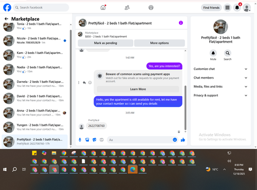Open the Kam conversation

[35, 55]
